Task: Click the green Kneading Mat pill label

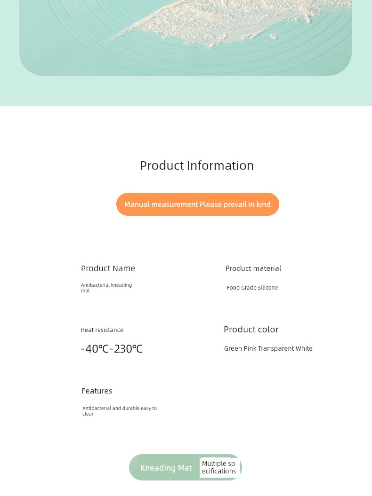Action: pyautogui.click(x=166, y=468)
